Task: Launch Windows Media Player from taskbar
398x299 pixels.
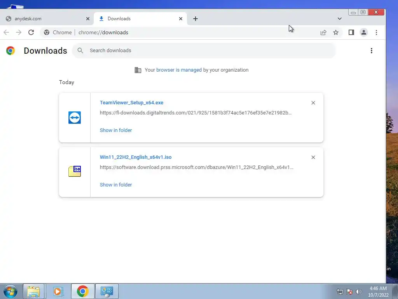Action: point(58,291)
